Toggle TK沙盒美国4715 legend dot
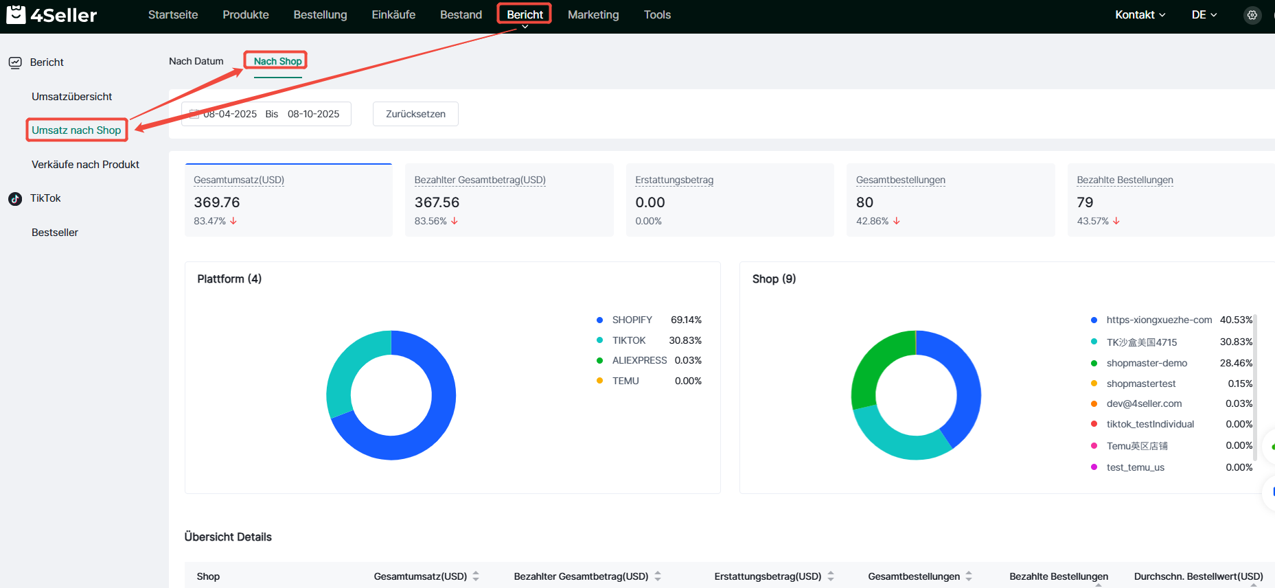 coord(1094,342)
